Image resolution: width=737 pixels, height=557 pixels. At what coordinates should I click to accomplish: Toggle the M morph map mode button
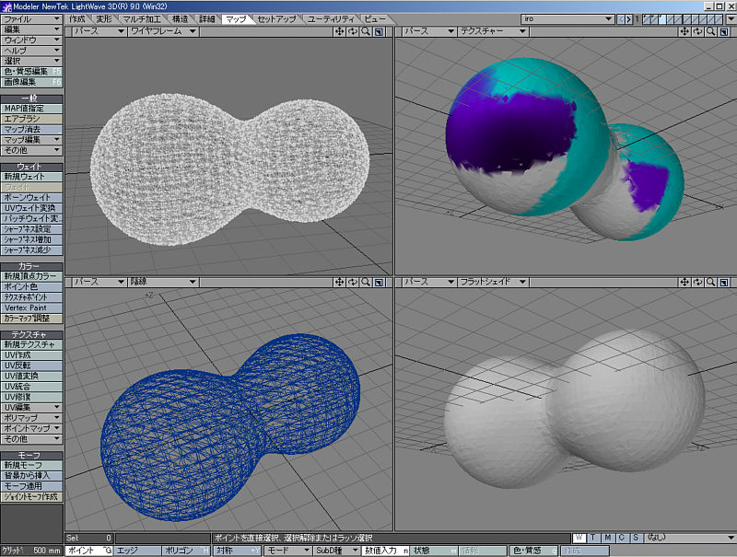[608, 538]
